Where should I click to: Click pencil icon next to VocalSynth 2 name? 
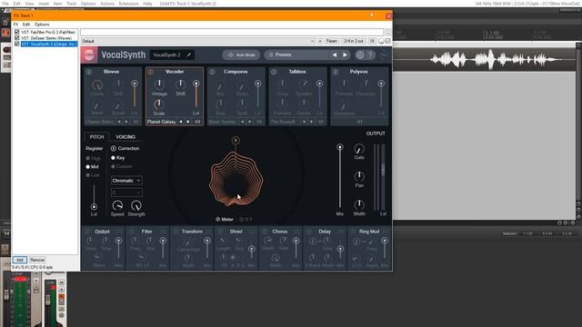[188, 54]
